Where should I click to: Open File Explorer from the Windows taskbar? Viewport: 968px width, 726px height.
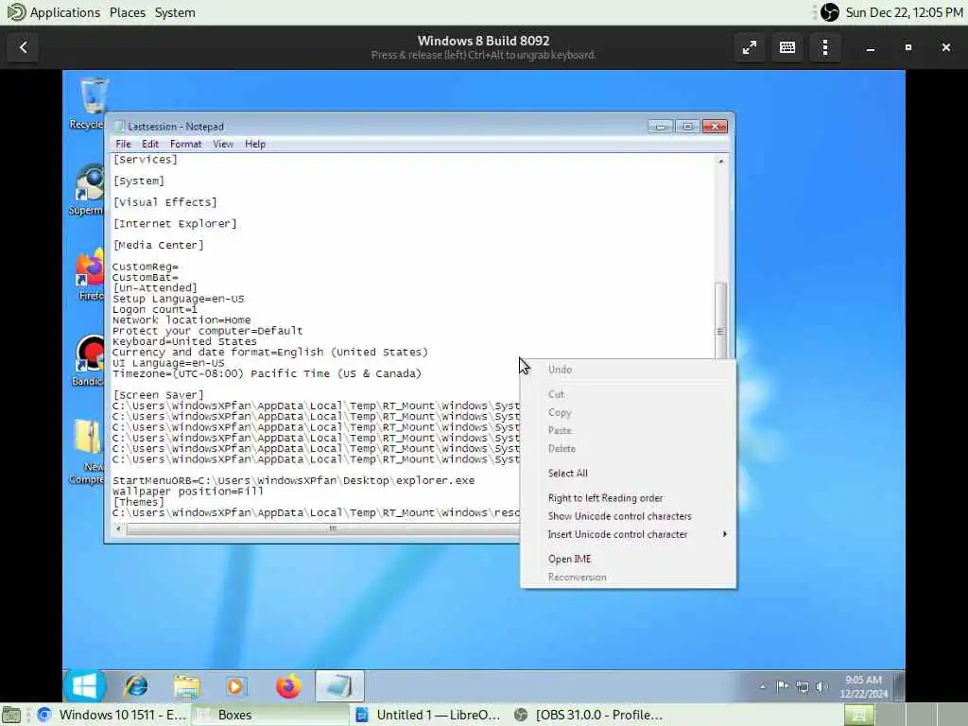click(186, 686)
